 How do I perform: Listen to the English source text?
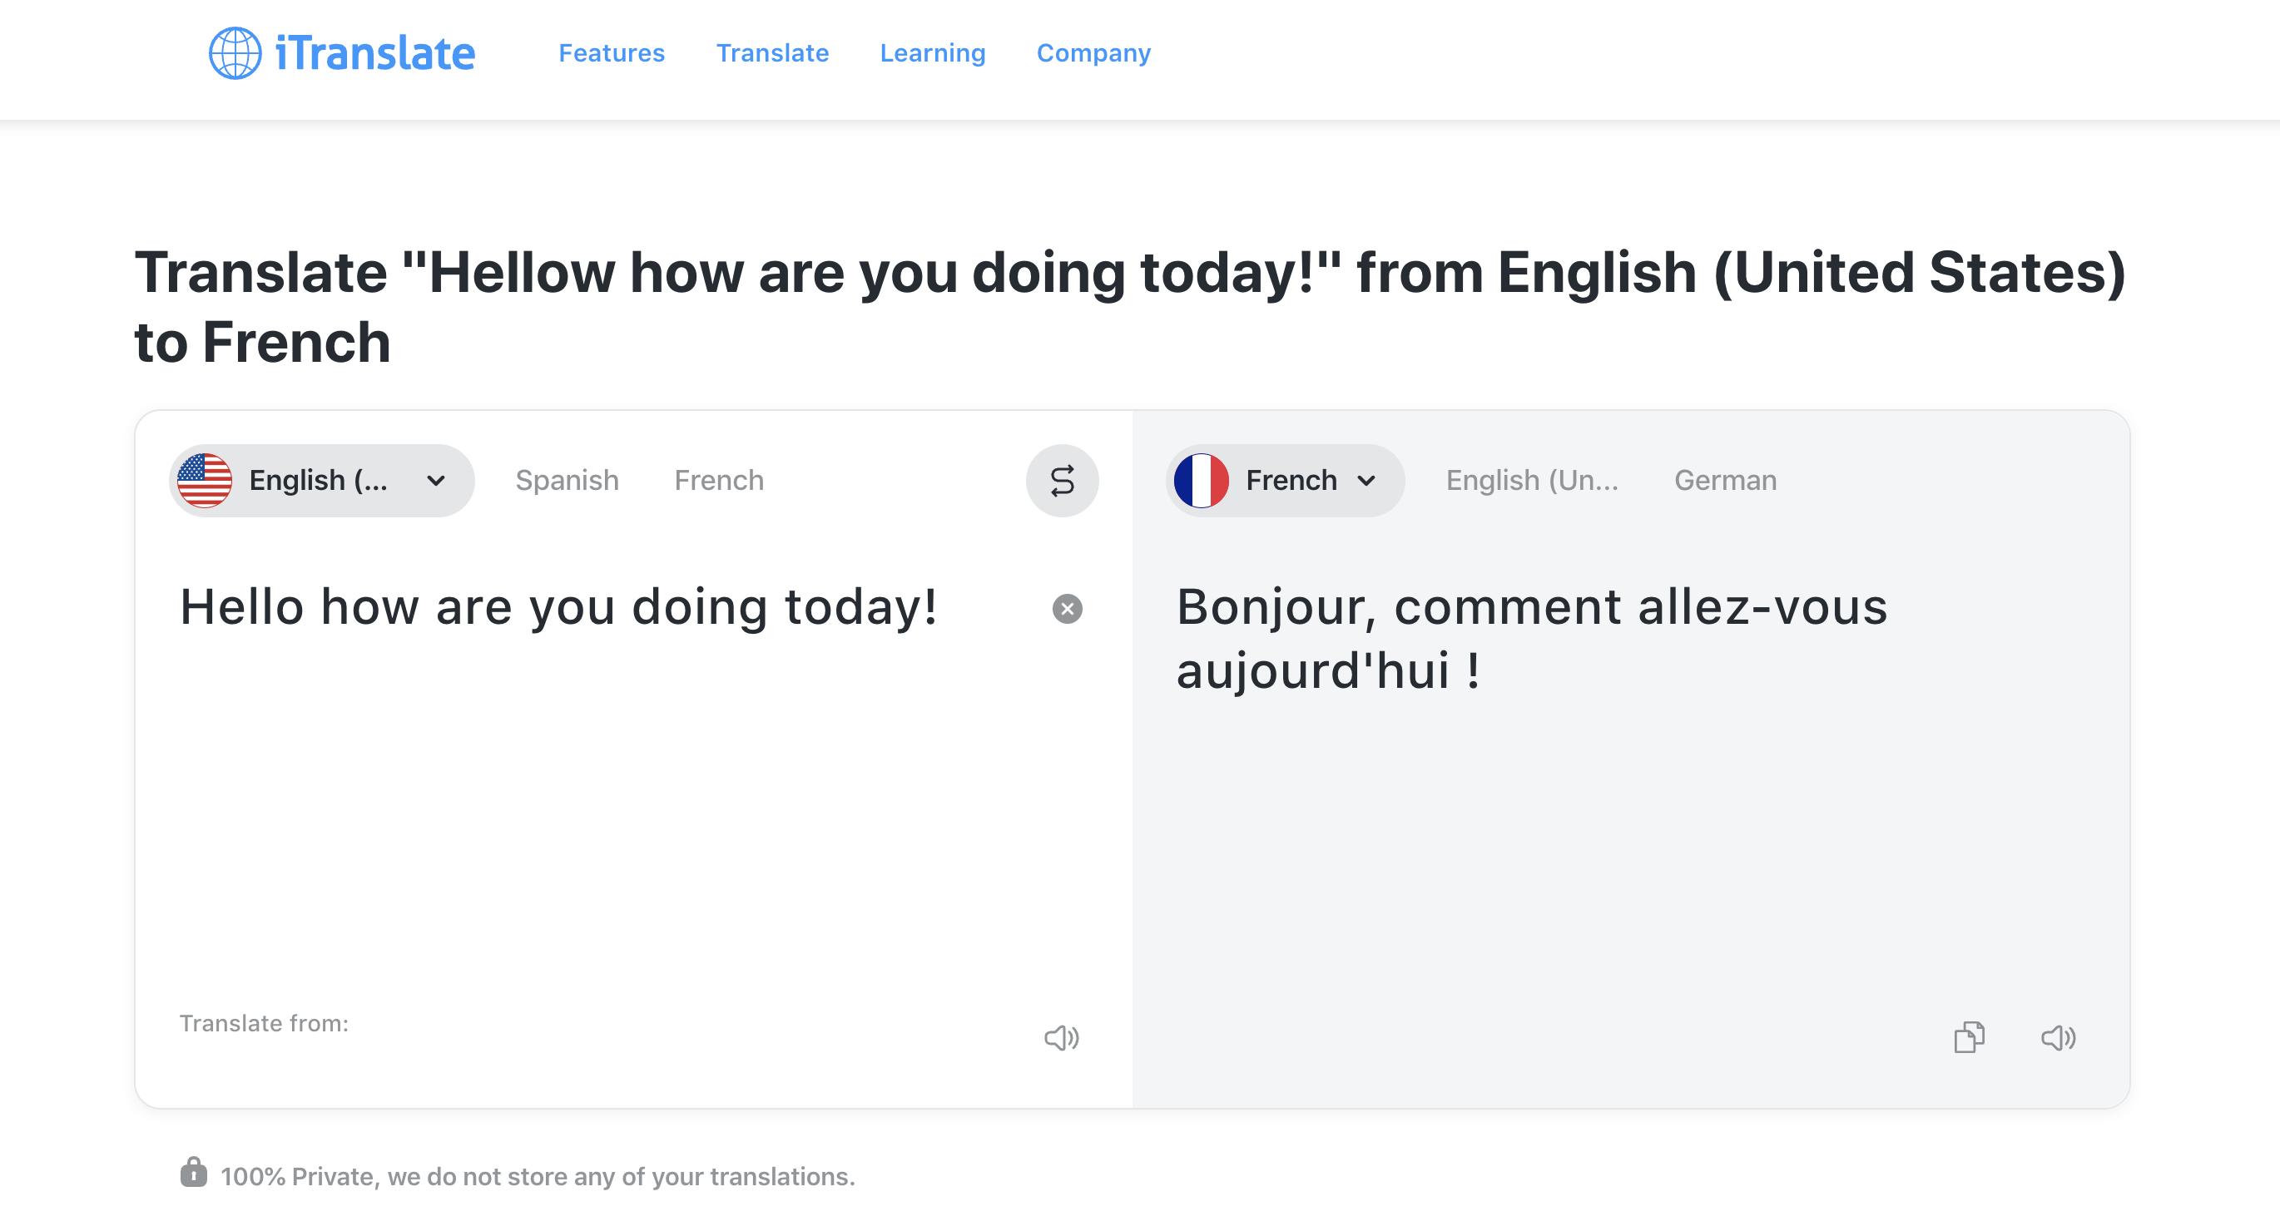[1061, 1038]
